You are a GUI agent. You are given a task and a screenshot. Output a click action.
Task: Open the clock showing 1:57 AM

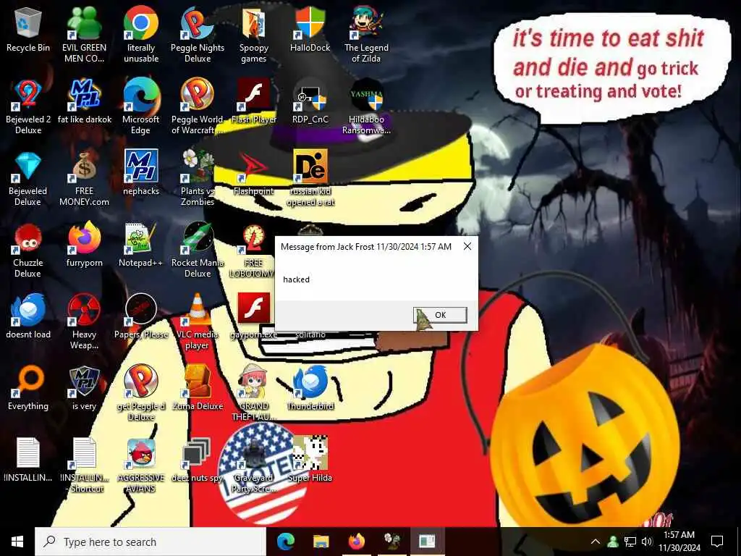(679, 542)
